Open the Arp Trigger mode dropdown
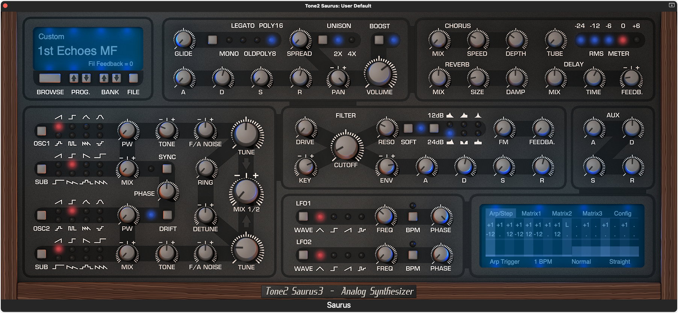This screenshot has width=678, height=313. (x=505, y=261)
